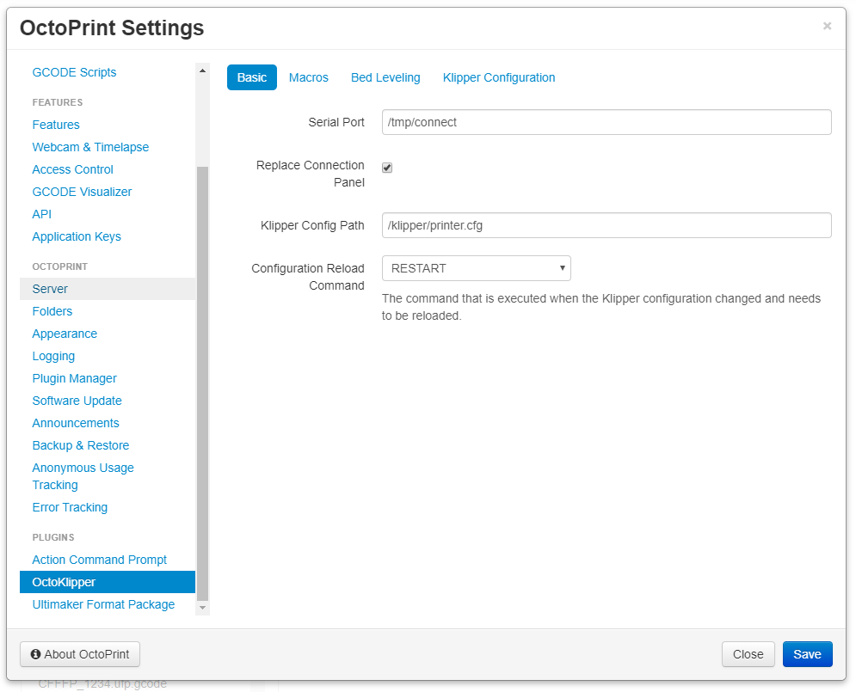The image size is (856, 692).
Task: Uncheck Replace Connection Panel checkbox
Action: coord(387,168)
